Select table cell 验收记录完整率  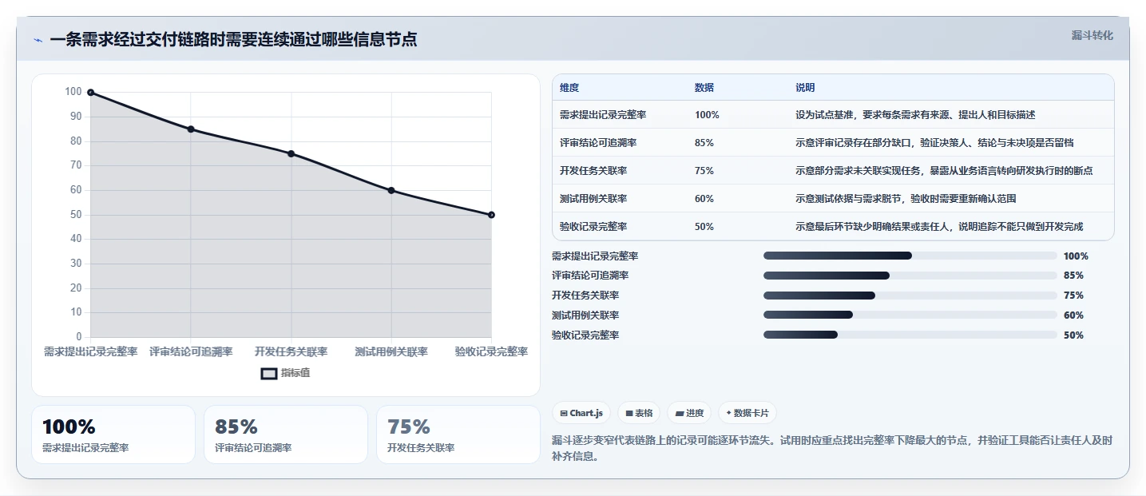(x=593, y=227)
